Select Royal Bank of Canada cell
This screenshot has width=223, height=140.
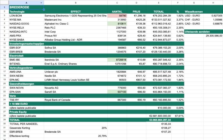[75, 100]
